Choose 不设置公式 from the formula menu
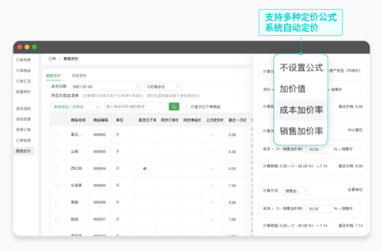 point(301,68)
